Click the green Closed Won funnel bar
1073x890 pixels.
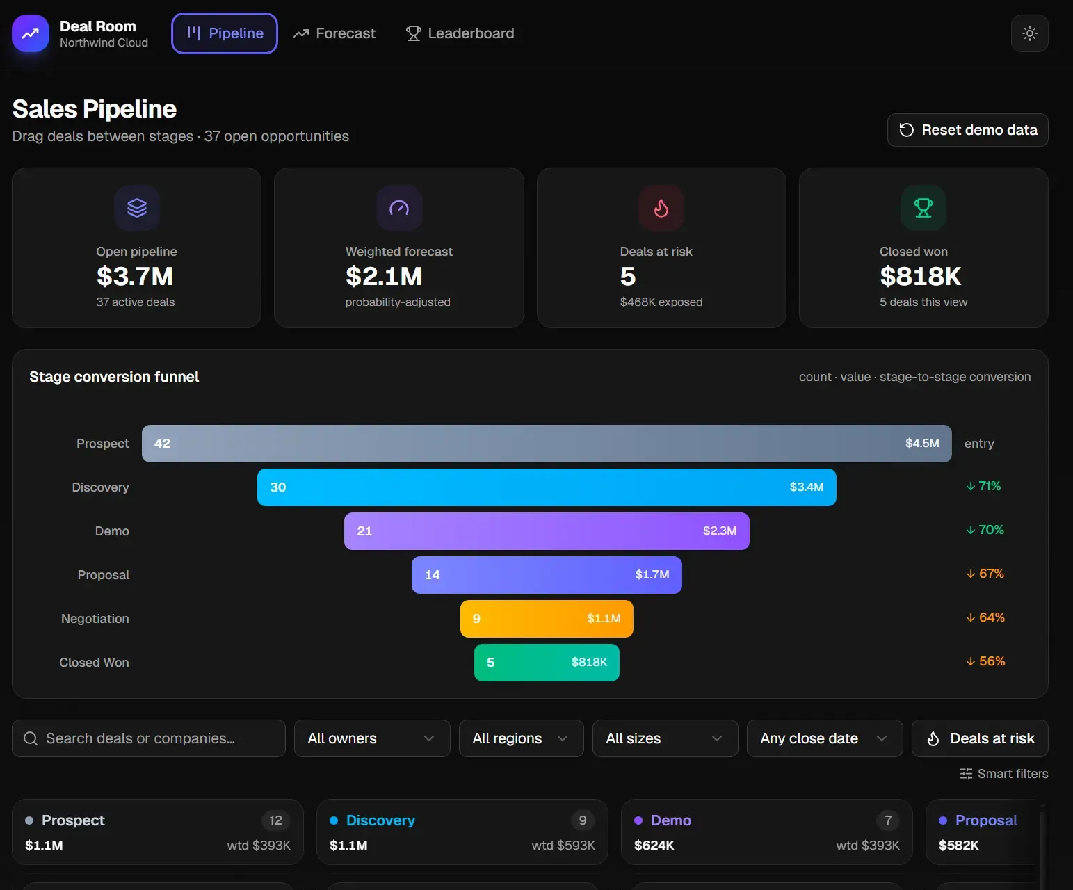click(547, 663)
